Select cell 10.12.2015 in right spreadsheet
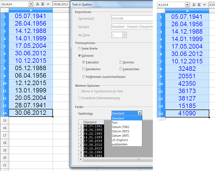Image resolution: width=215 pixels, height=171 pixels. tap(187, 61)
